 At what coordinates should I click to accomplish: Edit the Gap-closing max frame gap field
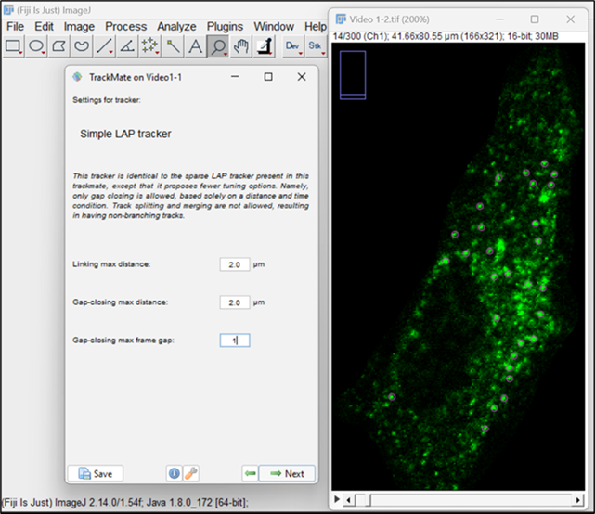(x=235, y=341)
